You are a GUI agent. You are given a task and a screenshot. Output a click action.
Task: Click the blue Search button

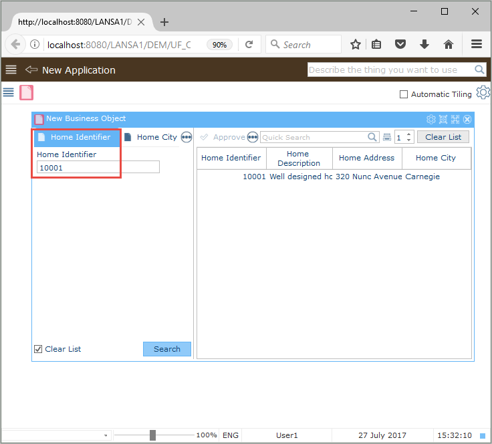pyautogui.click(x=167, y=349)
